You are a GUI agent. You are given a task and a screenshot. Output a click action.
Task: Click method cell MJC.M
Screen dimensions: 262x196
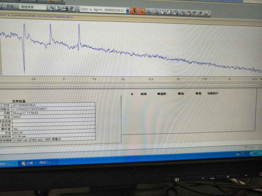click(x=54, y=133)
